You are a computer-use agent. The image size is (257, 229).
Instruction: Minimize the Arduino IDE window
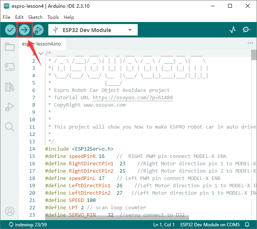click(213, 6)
